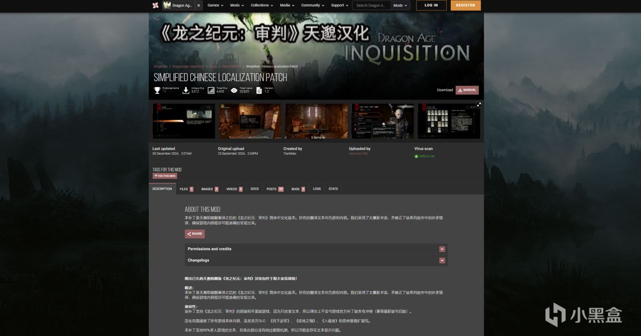Expand the Permissions and credits section
Image resolution: width=641 pixels, height=336 pixels.
point(316,249)
